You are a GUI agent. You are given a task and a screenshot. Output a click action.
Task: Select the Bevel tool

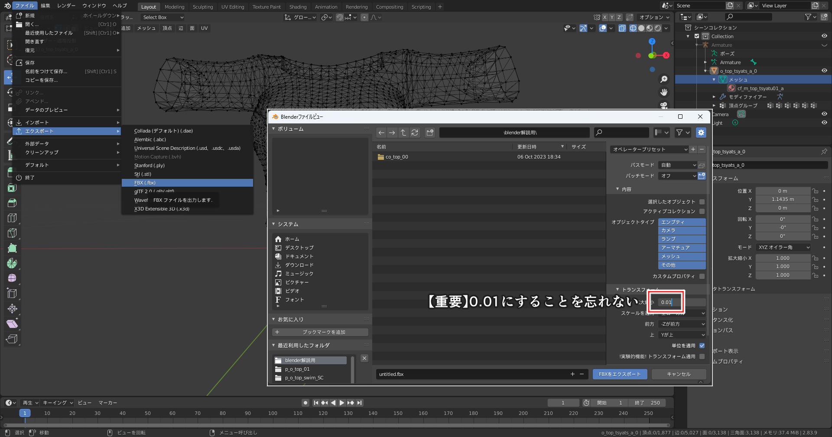pyautogui.click(x=12, y=203)
